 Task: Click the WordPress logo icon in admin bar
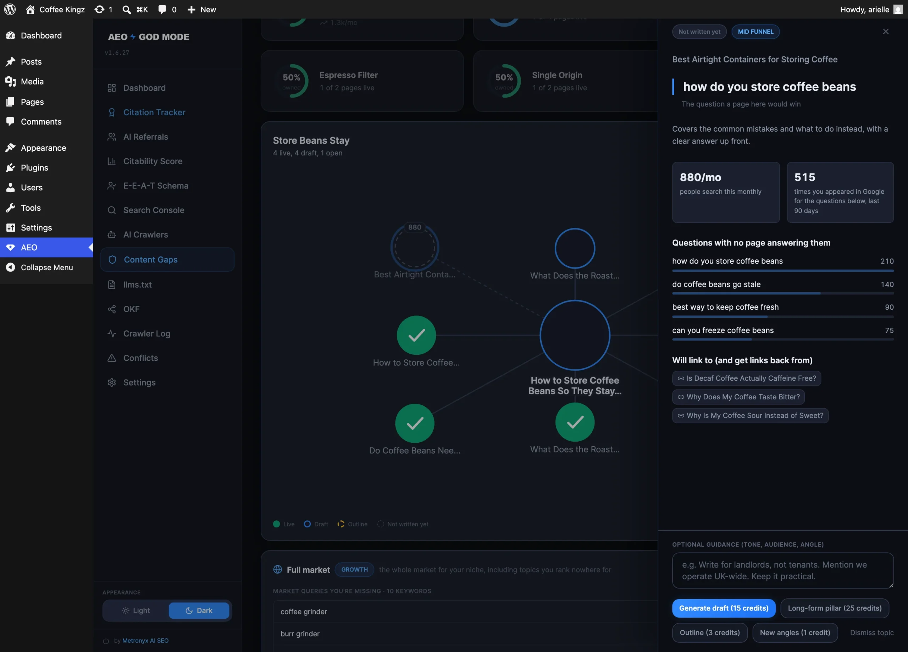click(10, 9)
